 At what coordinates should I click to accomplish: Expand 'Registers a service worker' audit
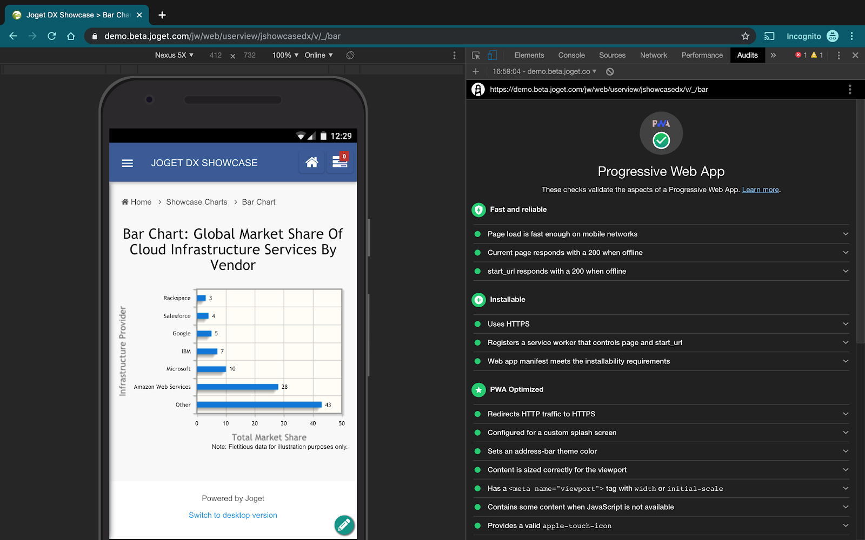click(x=661, y=342)
